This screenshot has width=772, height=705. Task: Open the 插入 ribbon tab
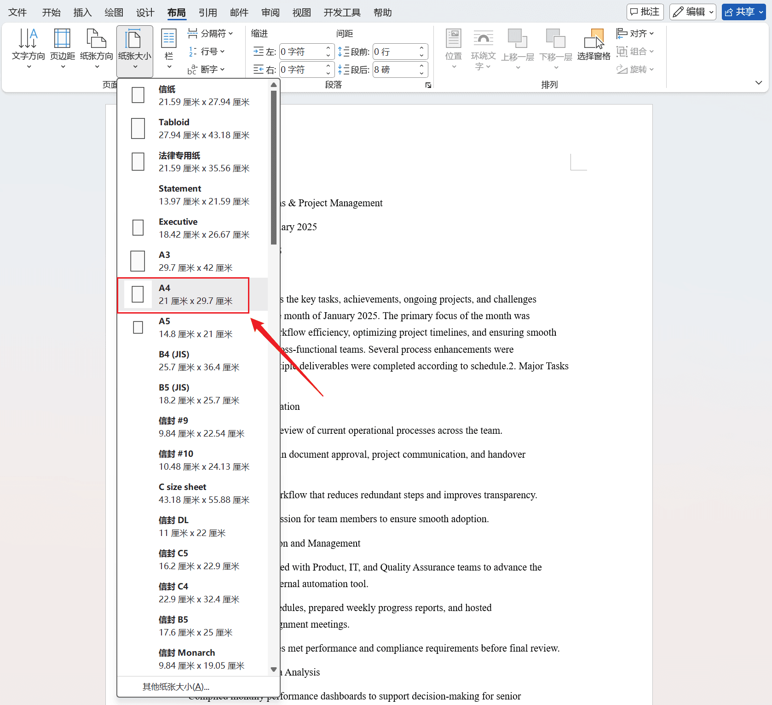pyautogui.click(x=82, y=12)
